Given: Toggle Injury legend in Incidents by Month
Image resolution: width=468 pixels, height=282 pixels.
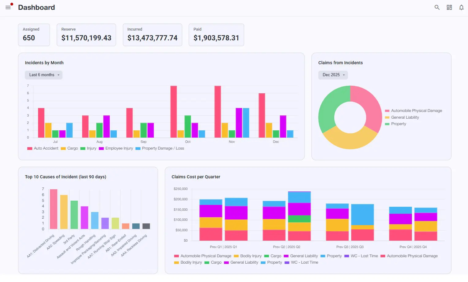Looking at the screenshot, I should [x=89, y=148].
